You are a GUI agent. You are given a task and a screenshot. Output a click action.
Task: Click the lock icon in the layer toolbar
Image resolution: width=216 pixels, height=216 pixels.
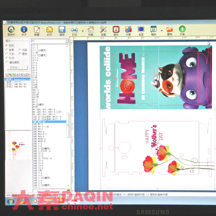point(6,75)
